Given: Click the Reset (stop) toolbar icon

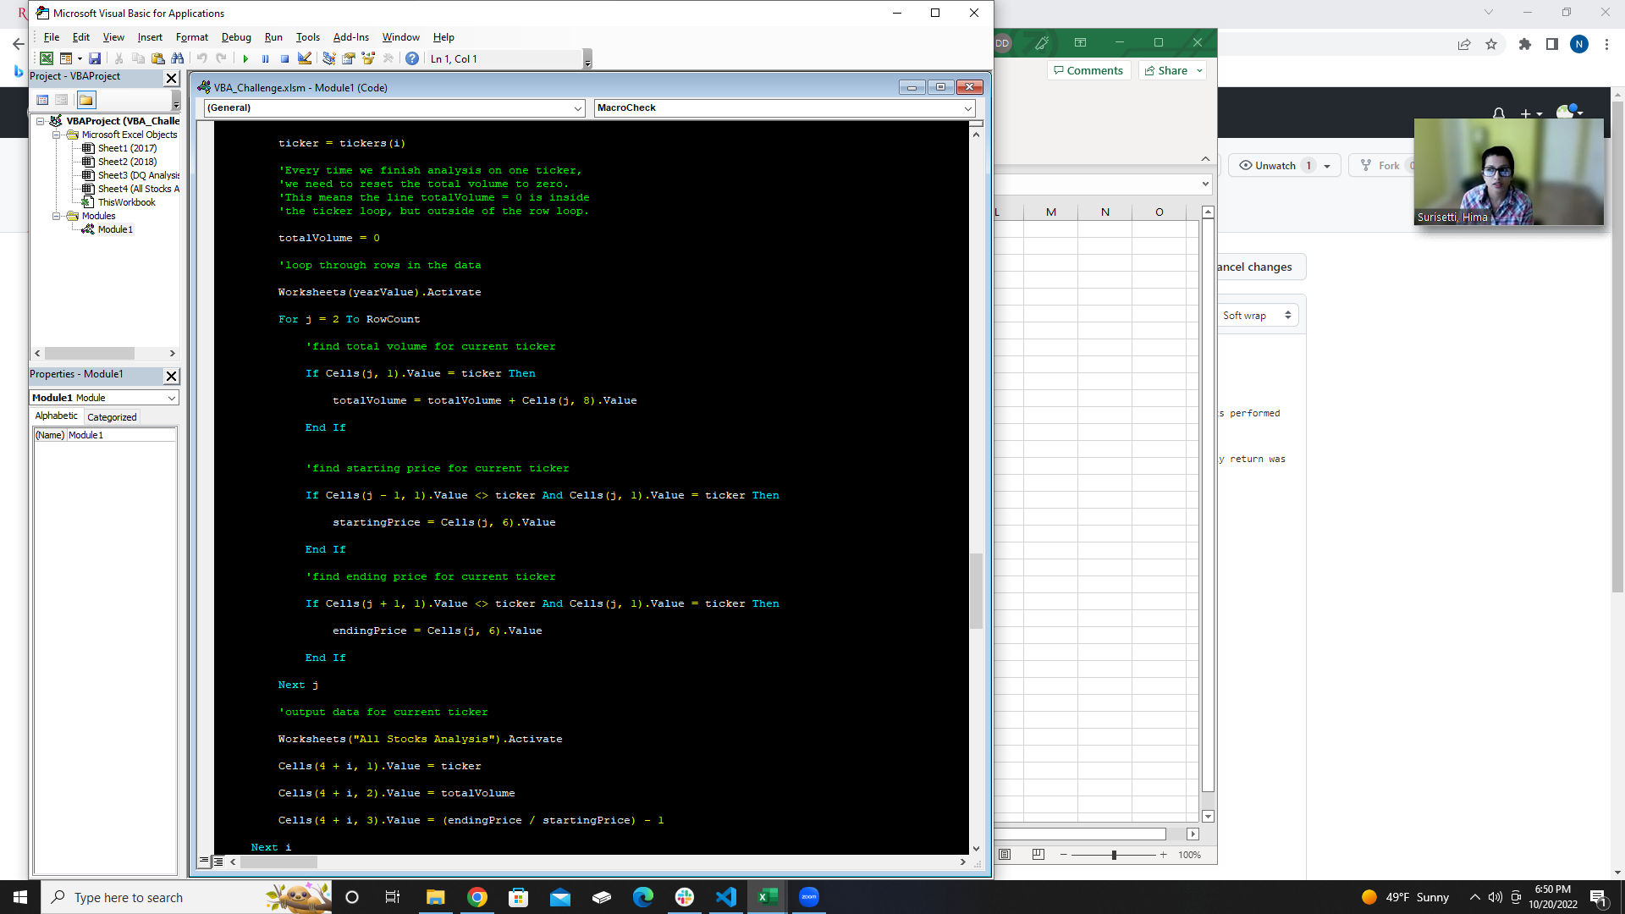Looking at the screenshot, I should pos(284,59).
